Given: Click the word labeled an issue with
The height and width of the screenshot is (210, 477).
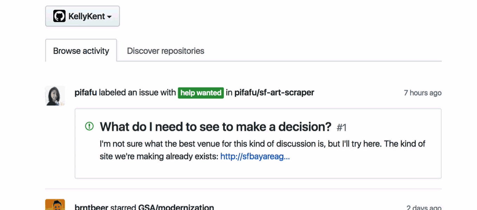Looking at the screenshot, I should [x=137, y=93].
